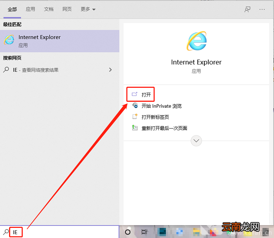The image size is (274, 238).
Task: Expand the 更多 dropdown
Action: [88, 9]
